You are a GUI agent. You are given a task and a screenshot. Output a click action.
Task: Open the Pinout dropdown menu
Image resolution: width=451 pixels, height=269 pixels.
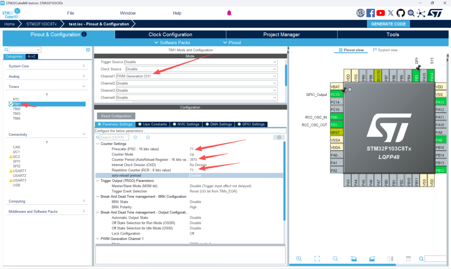[x=232, y=43]
